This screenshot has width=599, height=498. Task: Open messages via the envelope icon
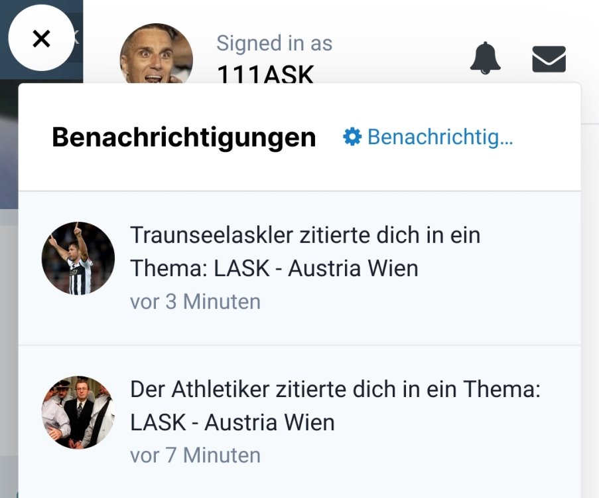pyautogui.click(x=549, y=59)
